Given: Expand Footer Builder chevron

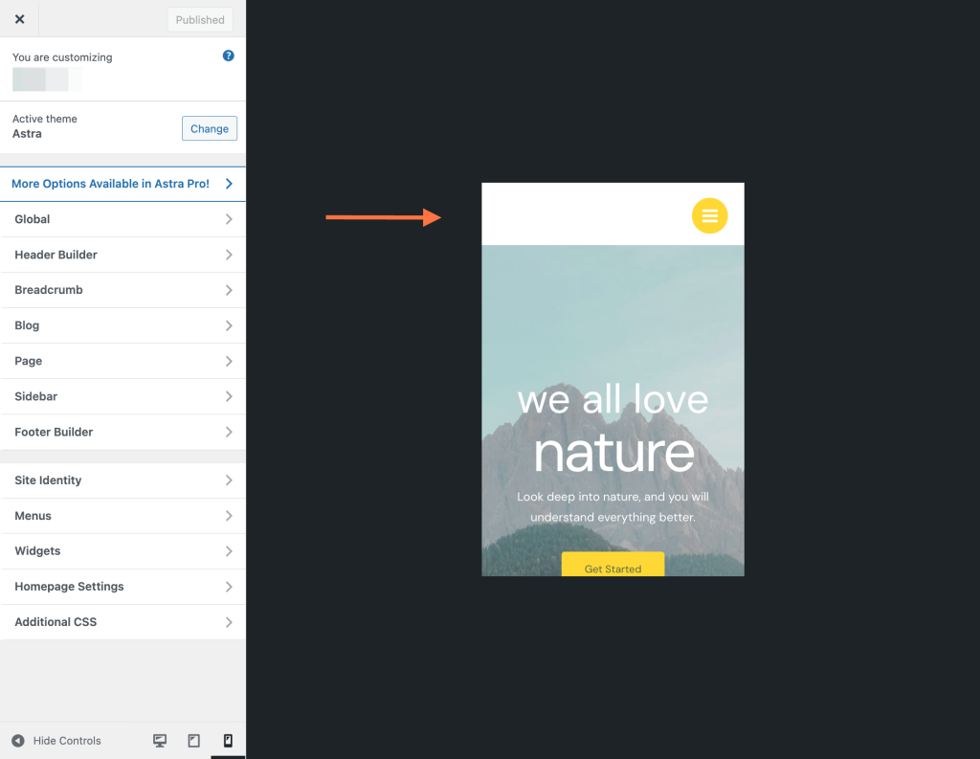Looking at the screenshot, I should coord(229,432).
